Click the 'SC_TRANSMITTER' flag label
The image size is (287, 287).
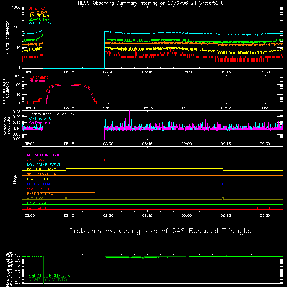coord(42,174)
